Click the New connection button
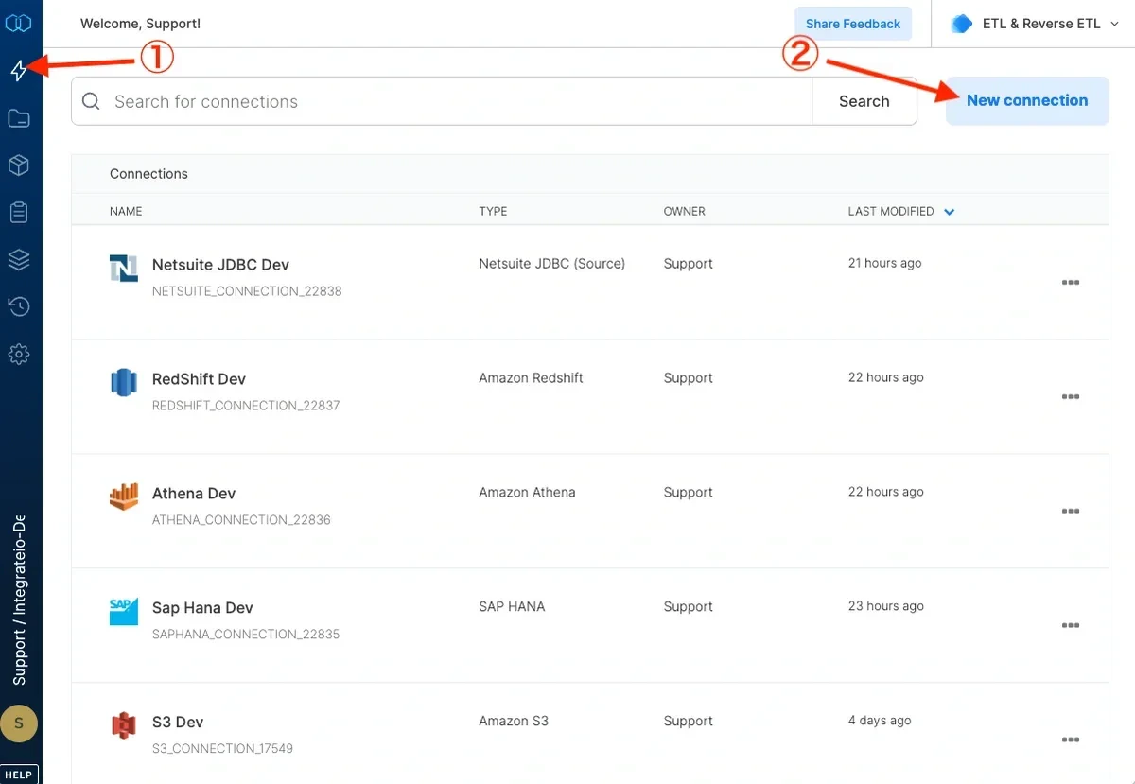This screenshot has height=784, width=1135. [x=1027, y=100]
